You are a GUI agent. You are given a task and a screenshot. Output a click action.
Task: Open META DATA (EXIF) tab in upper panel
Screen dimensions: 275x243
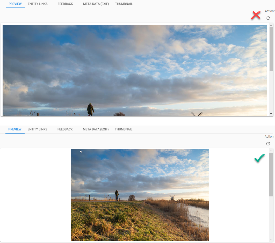tap(96, 4)
